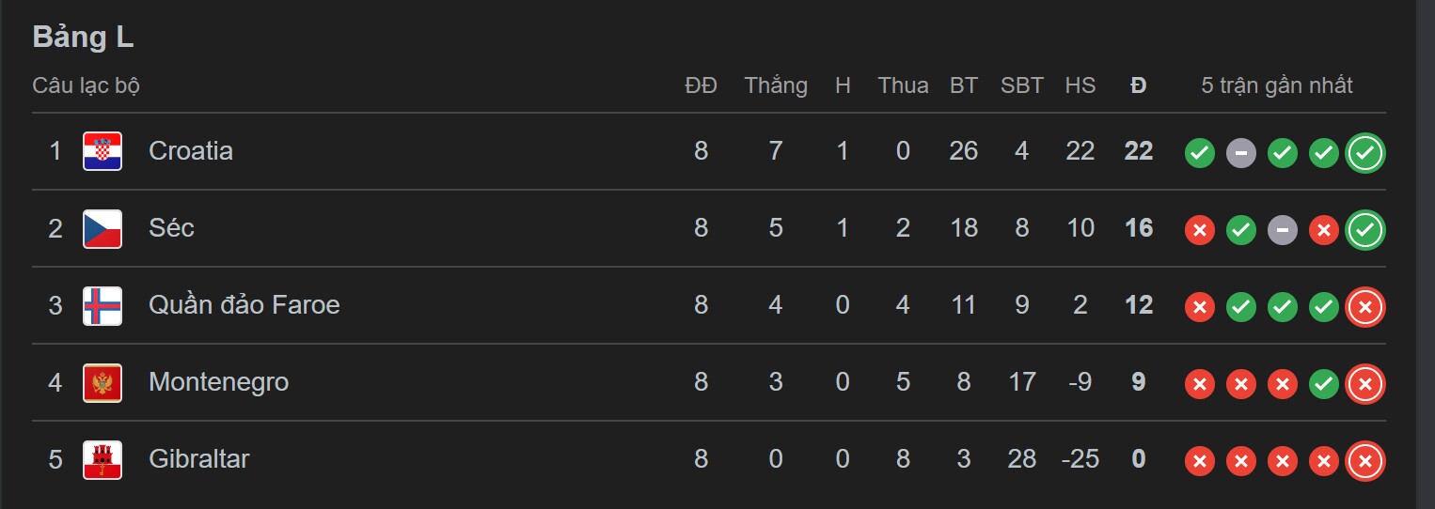This screenshot has width=1435, height=509.
Task: Click Croatia's draw result icon
Action: pyautogui.click(x=1241, y=153)
